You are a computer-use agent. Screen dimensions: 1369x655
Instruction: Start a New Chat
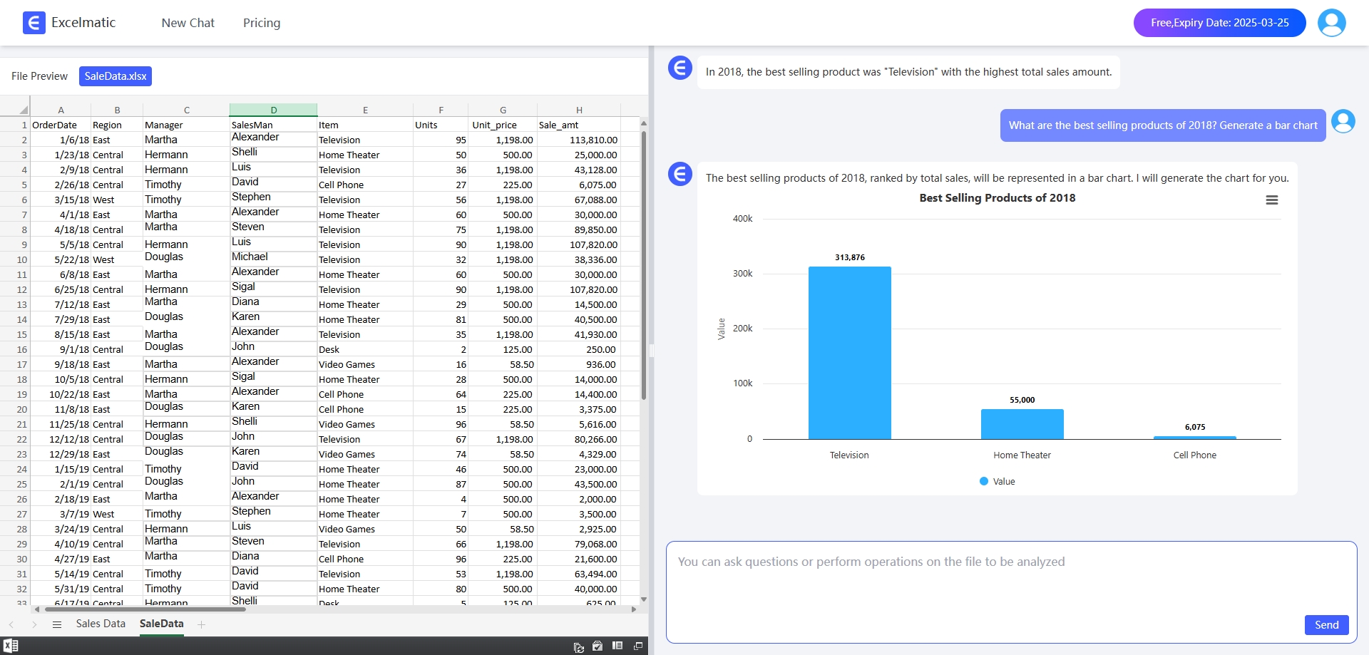(188, 23)
